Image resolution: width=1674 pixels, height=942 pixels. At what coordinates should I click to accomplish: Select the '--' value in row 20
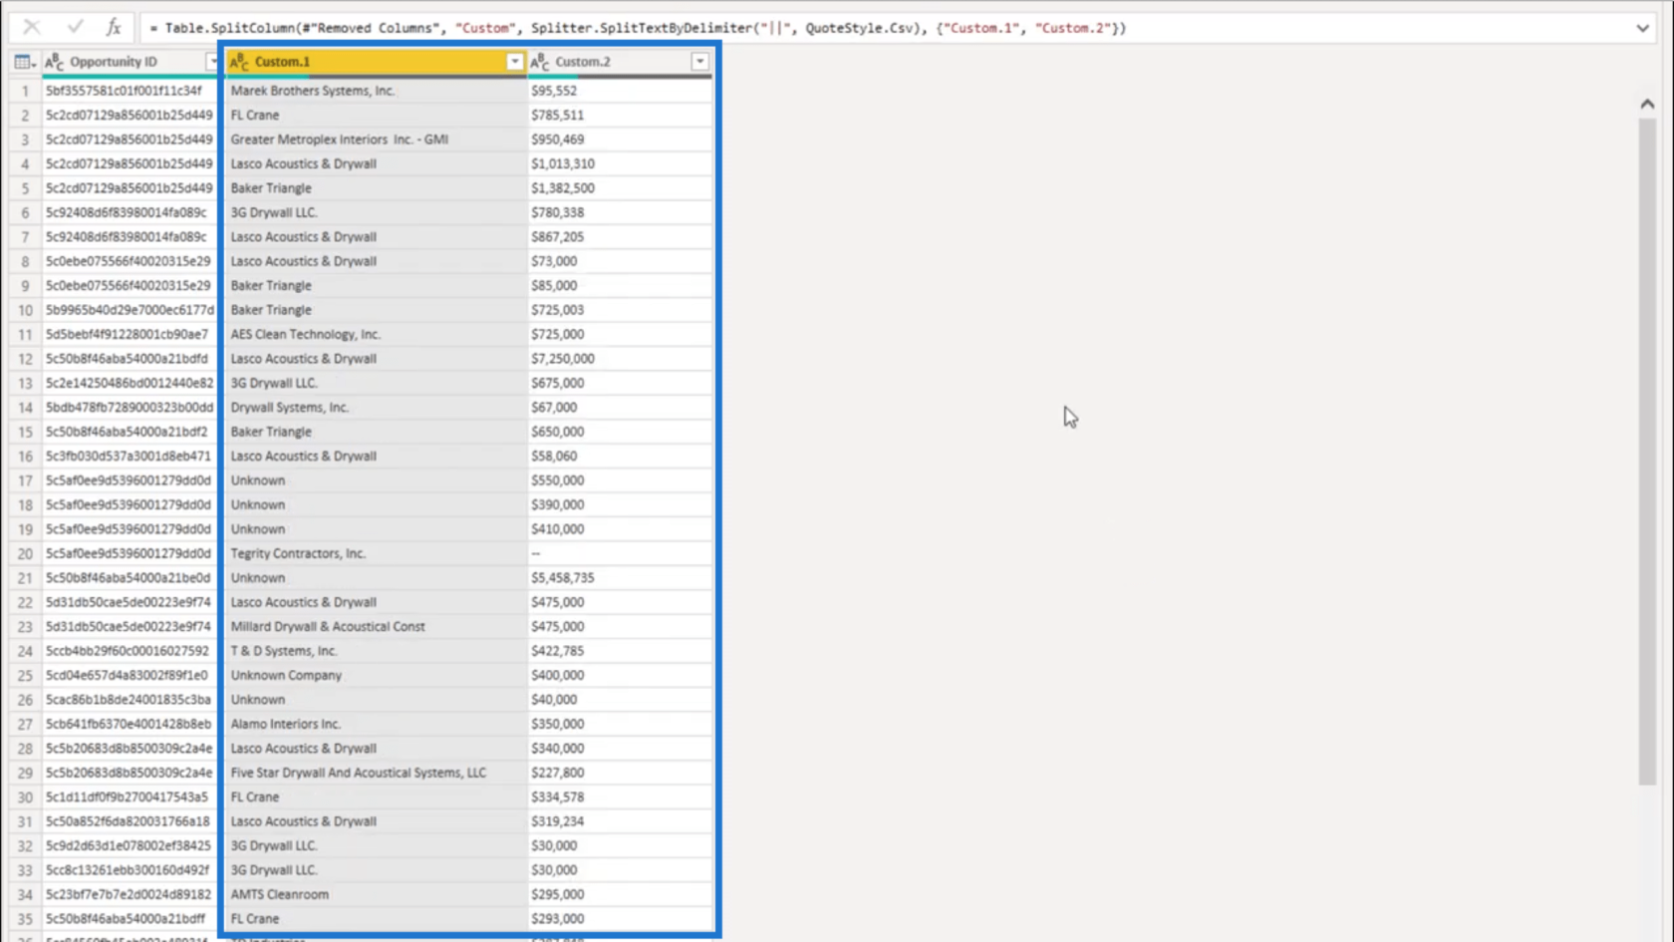(620, 553)
